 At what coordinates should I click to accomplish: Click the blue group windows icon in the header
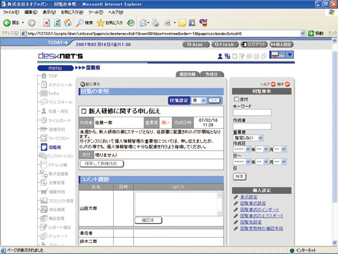click(227, 56)
